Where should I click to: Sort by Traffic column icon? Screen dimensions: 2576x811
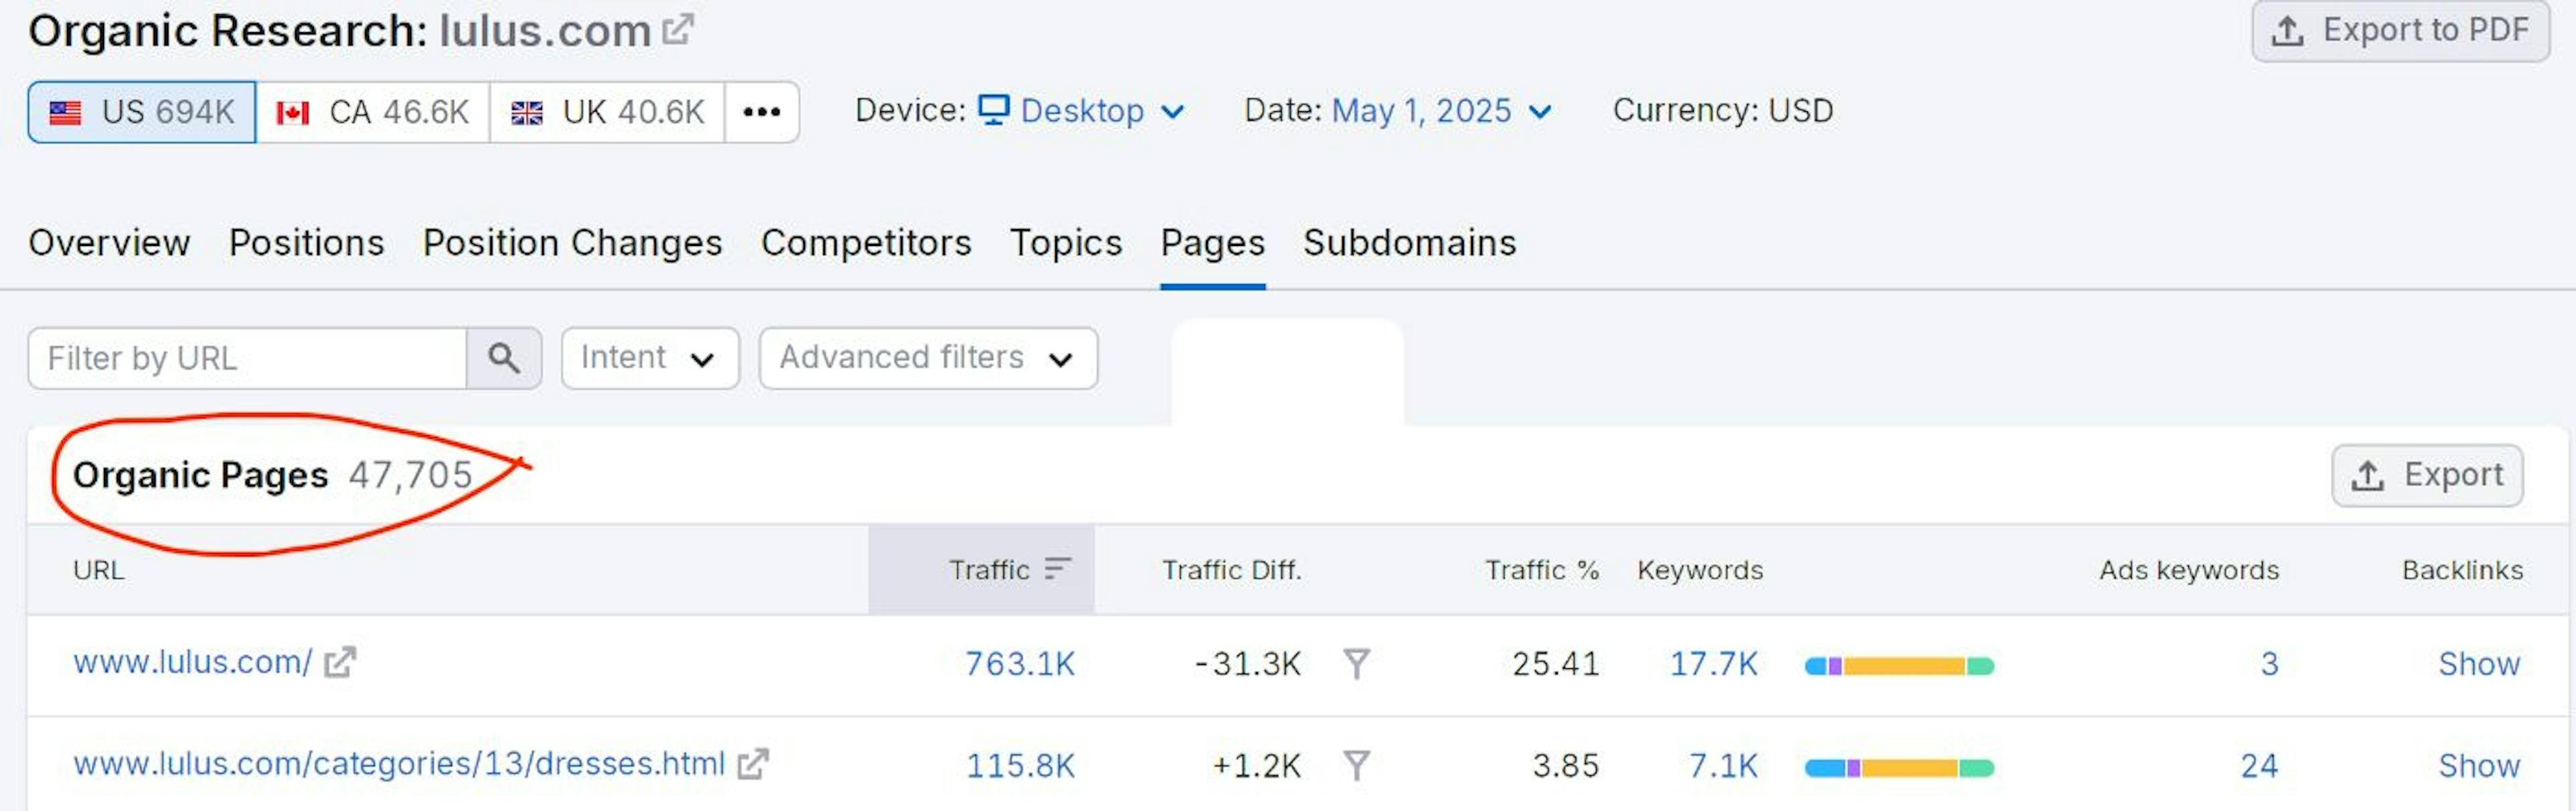click(1057, 569)
